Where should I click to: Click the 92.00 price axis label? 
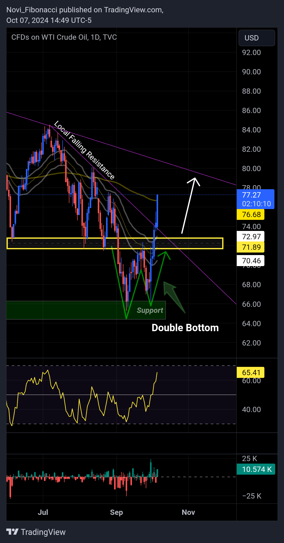(251, 53)
